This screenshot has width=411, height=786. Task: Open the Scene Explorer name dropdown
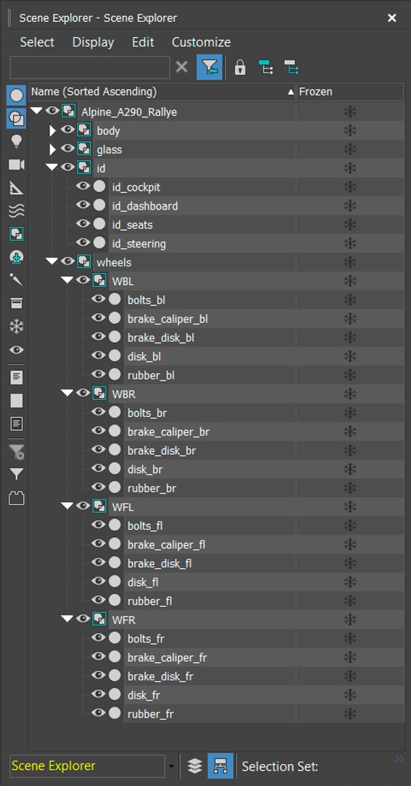[171, 766]
